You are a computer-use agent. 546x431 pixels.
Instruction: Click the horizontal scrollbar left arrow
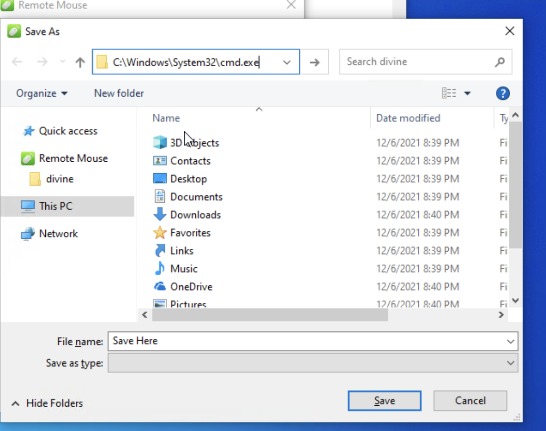pos(145,315)
